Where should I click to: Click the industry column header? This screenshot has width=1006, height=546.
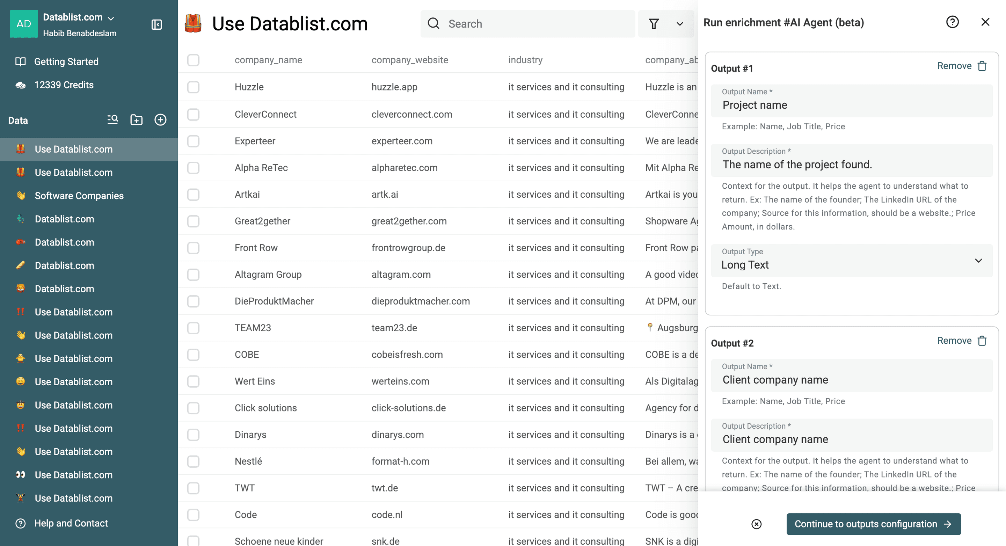[525, 60]
